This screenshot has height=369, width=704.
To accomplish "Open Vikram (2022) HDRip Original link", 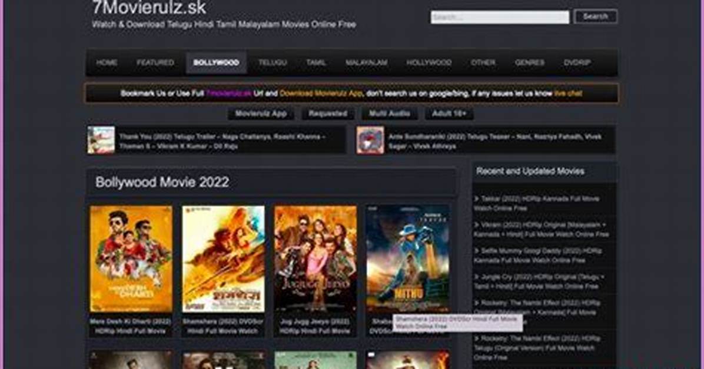I will pyautogui.click(x=542, y=229).
